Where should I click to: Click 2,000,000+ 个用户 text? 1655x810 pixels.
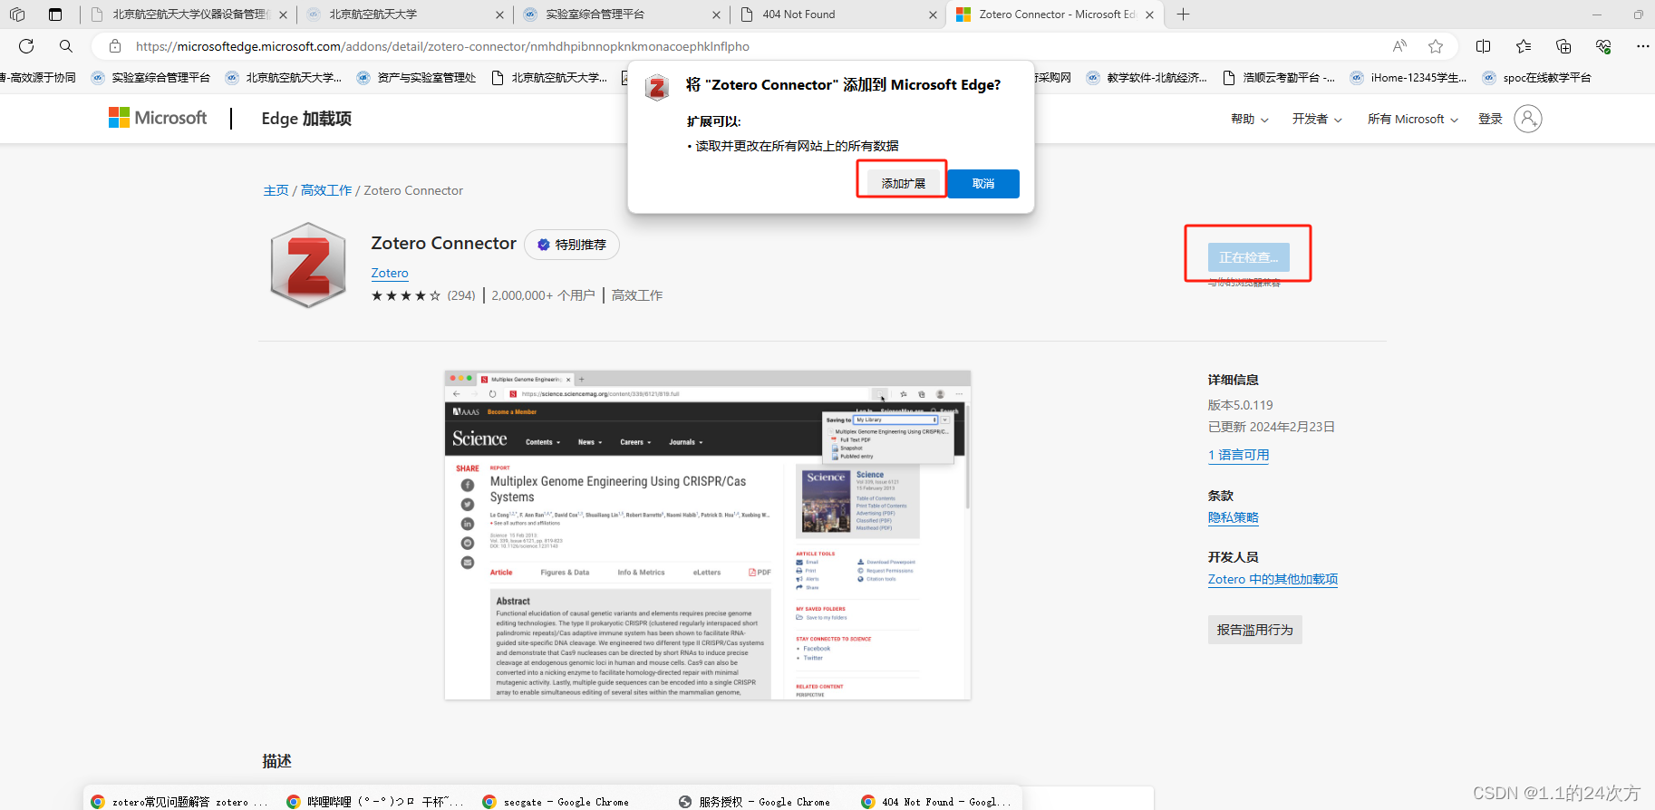pyautogui.click(x=544, y=295)
